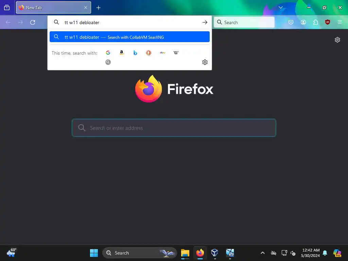Expand the list all tabs chevron
348x261 pixels.
click(x=281, y=7)
